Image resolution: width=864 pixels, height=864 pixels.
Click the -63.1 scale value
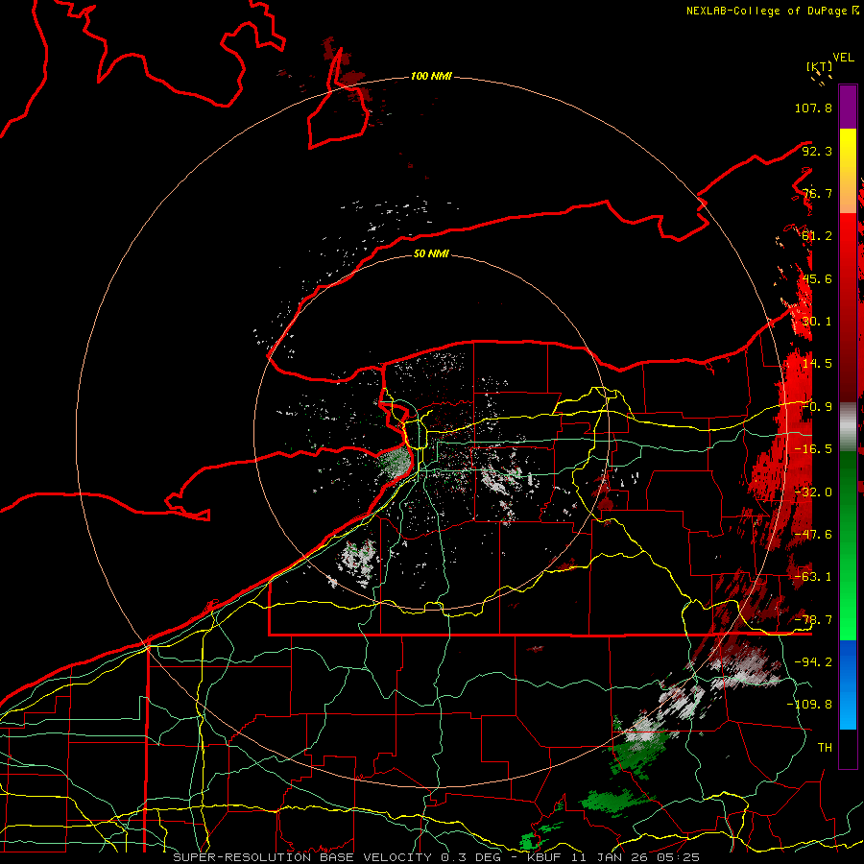click(x=813, y=577)
